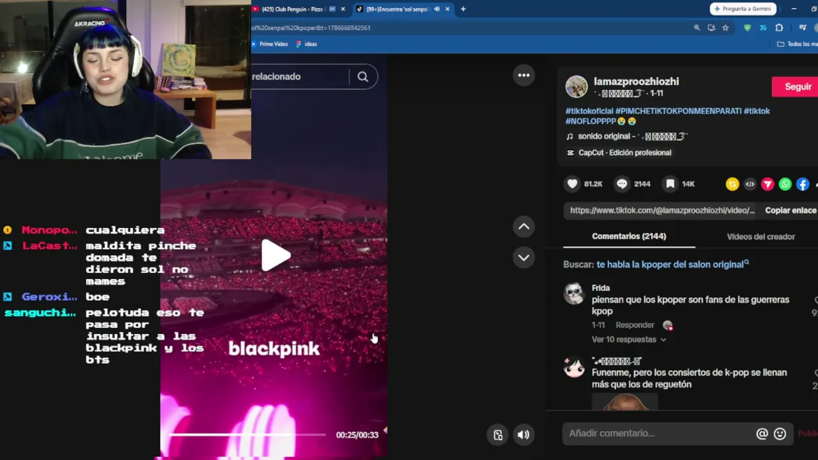The width and height of the screenshot is (818, 460).
Task: Open the #PIMCHETIKTOKPONMEENPARATI hashtag
Action: (678, 111)
